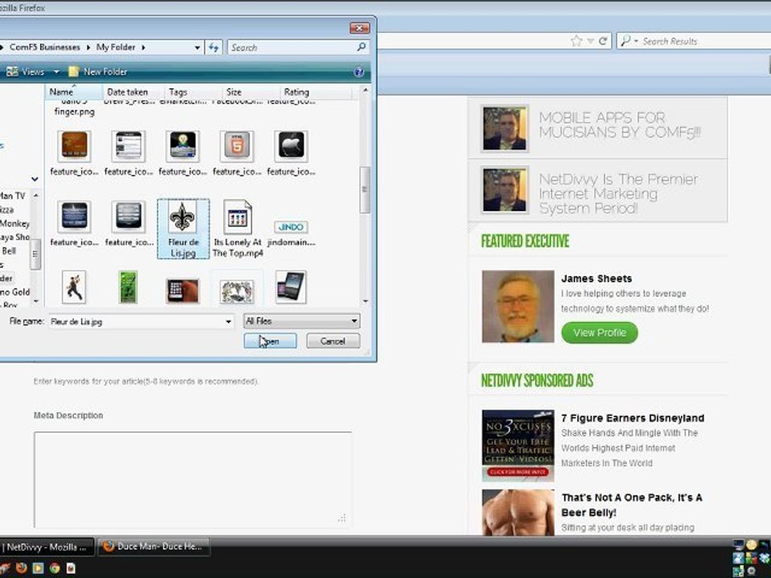Launch Chrome from quick launch bar

click(x=54, y=568)
